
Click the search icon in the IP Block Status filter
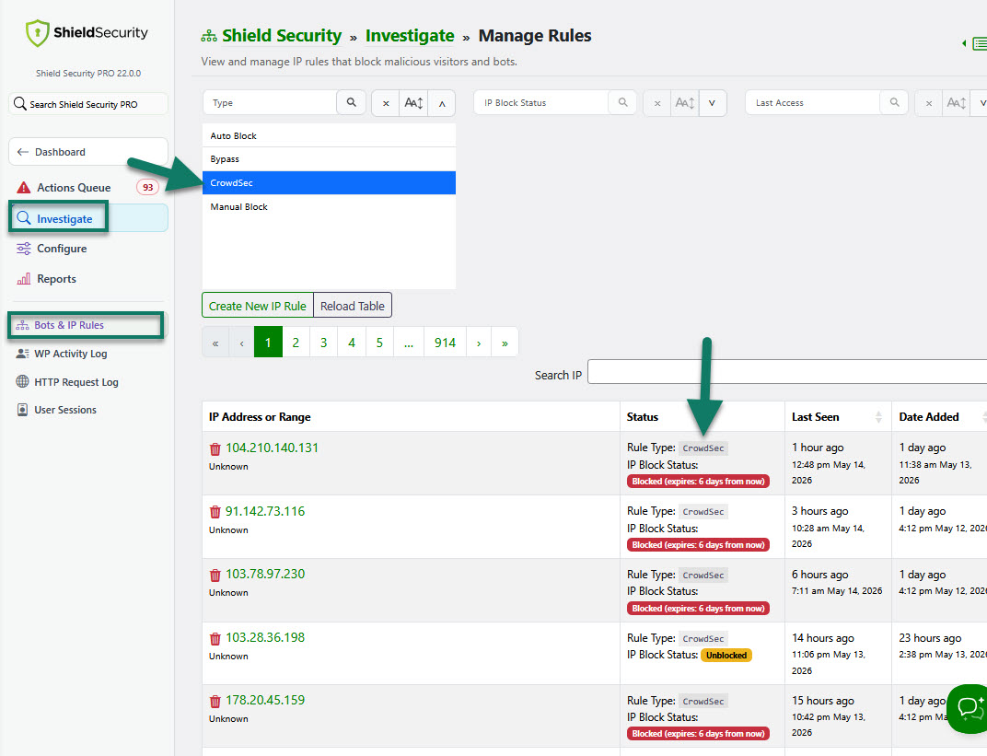tap(622, 102)
